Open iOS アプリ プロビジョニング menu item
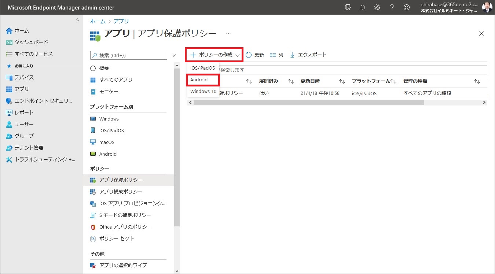495x274 pixels. (128, 203)
